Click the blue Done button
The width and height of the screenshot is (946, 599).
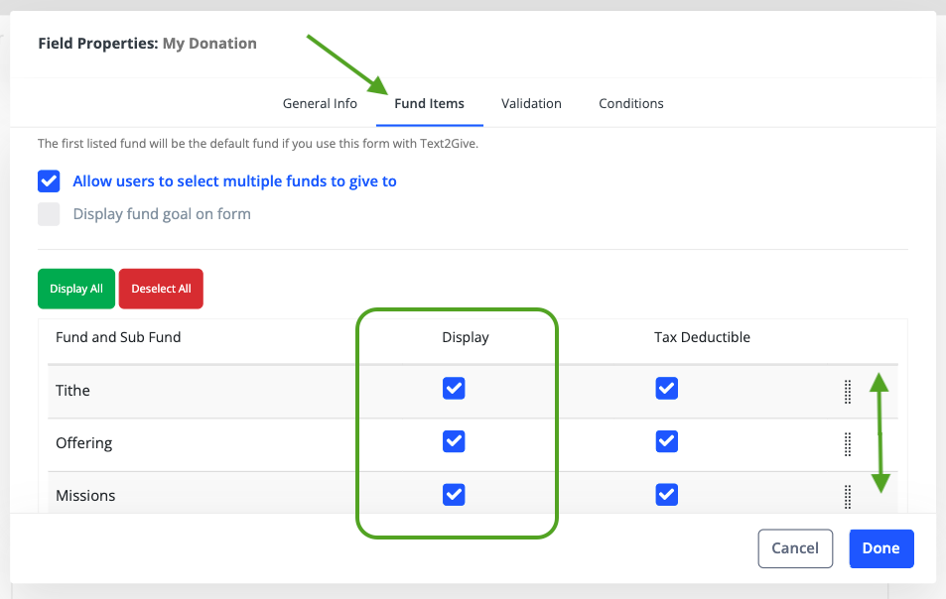coord(880,548)
